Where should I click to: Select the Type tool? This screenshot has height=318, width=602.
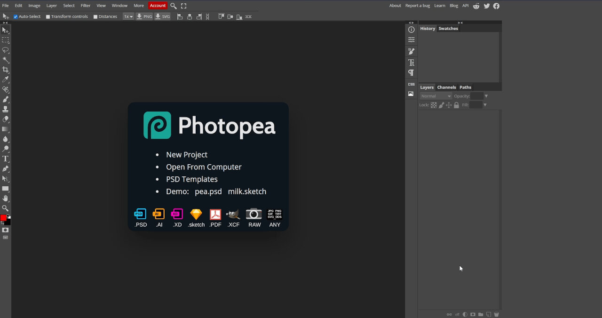pos(6,159)
